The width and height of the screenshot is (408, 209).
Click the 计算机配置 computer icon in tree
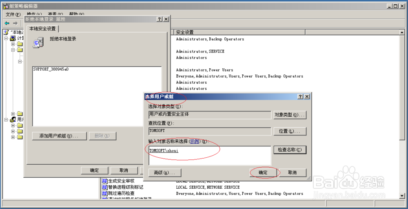(x=13, y=38)
